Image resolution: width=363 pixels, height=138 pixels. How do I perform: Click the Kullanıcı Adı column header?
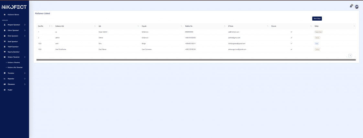pos(60,26)
